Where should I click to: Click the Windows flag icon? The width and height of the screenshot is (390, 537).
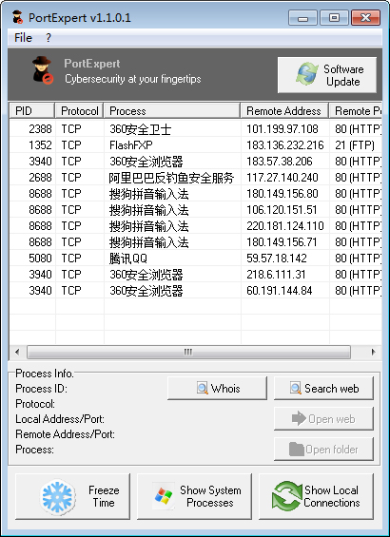tap(163, 496)
